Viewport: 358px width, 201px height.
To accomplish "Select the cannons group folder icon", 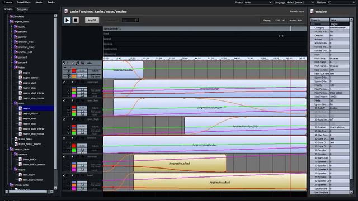I will tap(16, 154).
